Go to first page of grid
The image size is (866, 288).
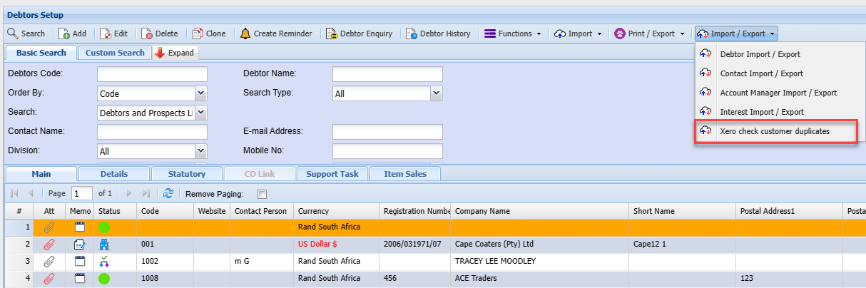click(x=14, y=193)
